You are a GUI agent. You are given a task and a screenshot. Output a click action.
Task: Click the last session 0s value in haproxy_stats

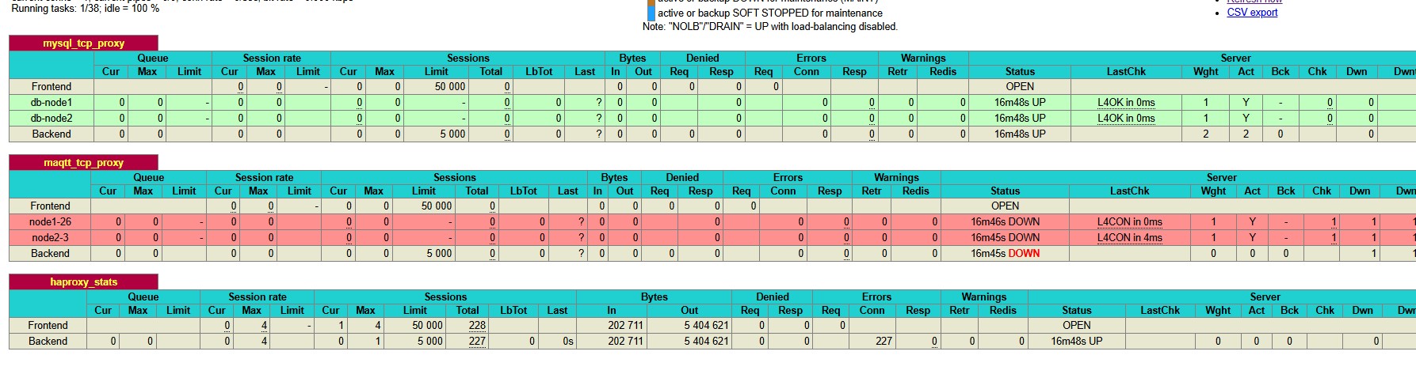tap(568, 342)
